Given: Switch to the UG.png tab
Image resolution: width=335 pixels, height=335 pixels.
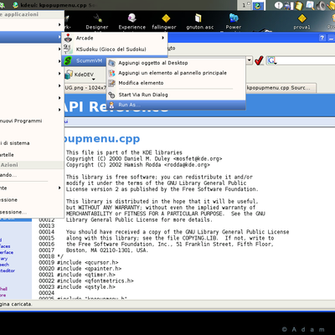Looking at the screenshot, I should pos(85,88).
